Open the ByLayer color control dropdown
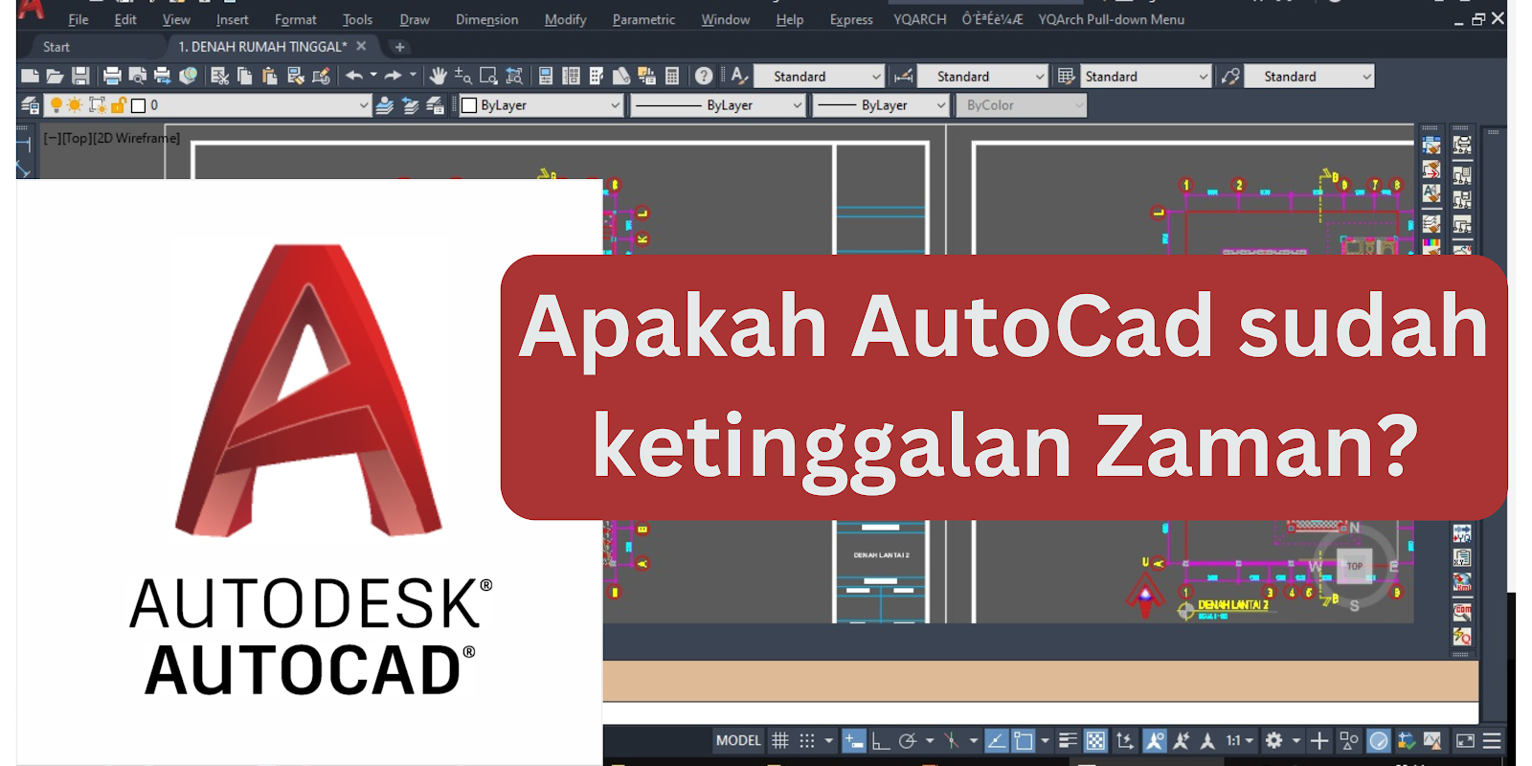1532x766 pixels. [x=541, y=105]
